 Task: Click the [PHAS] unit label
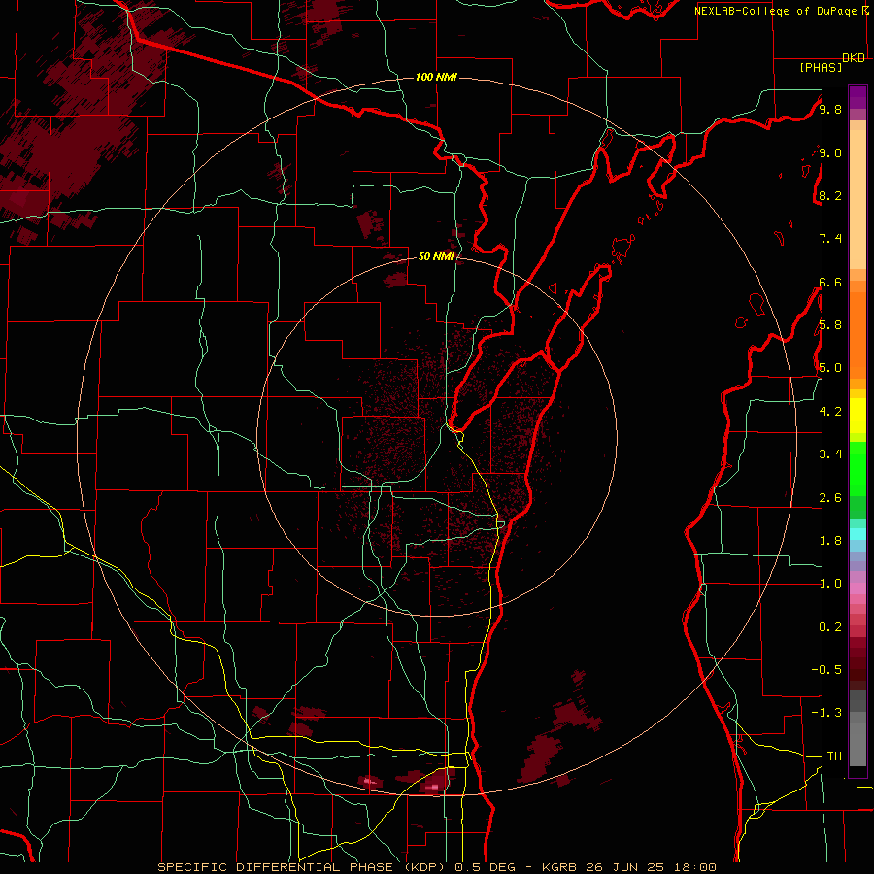821,68
